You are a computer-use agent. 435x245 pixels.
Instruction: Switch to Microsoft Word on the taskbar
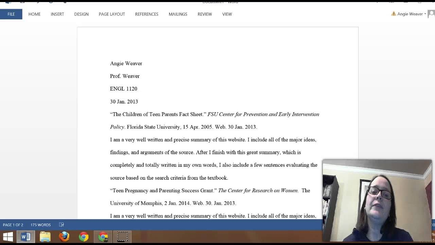coord(25,236)
